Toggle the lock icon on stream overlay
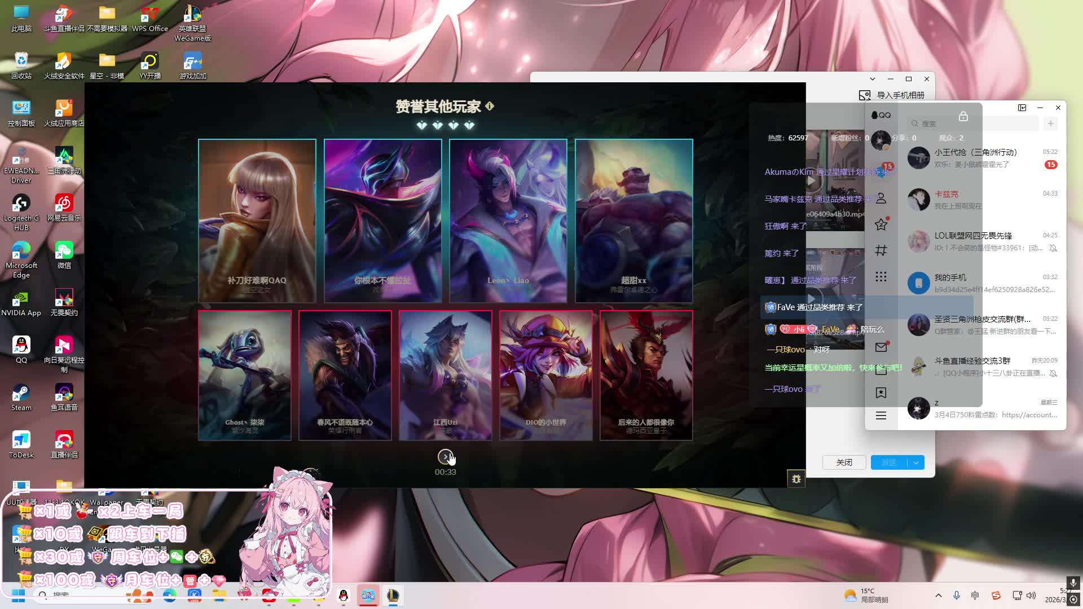Screen dimensions: 1083x609 [x=963, y=116]
